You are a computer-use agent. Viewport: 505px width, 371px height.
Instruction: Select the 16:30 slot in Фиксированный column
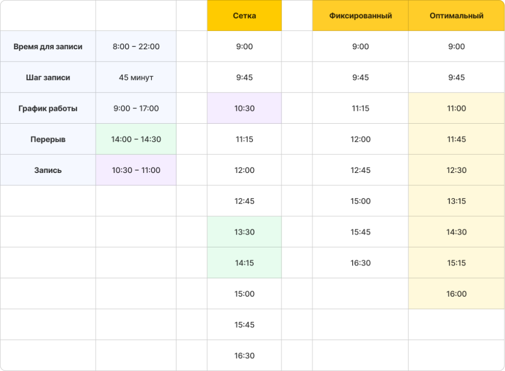(x=361, y=263)
